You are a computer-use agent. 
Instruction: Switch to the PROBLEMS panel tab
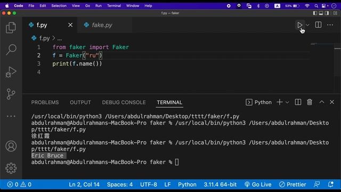tap(45, 102)
